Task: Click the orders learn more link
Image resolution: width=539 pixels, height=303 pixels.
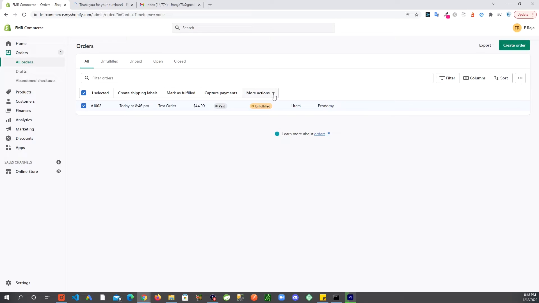Action: coord(319,134)
